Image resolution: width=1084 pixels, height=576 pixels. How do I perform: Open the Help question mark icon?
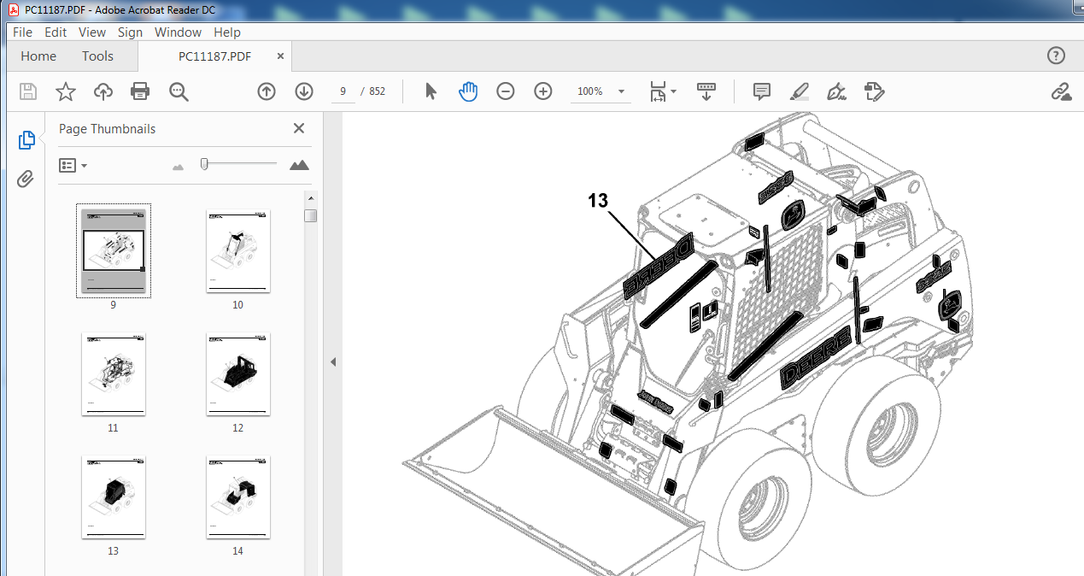pyautogui.click(x=1056, y=56)
